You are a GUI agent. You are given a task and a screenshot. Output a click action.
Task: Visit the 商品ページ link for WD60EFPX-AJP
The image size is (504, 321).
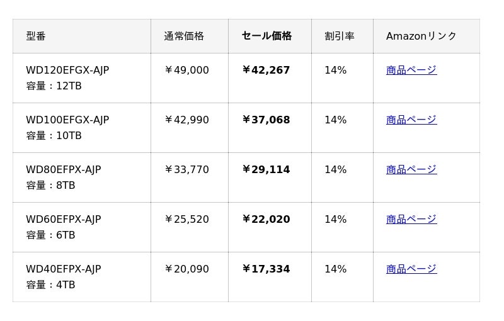[x=411, y=219]
